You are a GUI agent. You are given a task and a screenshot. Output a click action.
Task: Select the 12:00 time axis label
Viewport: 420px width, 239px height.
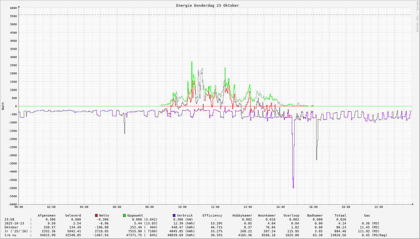click(215, 207)
